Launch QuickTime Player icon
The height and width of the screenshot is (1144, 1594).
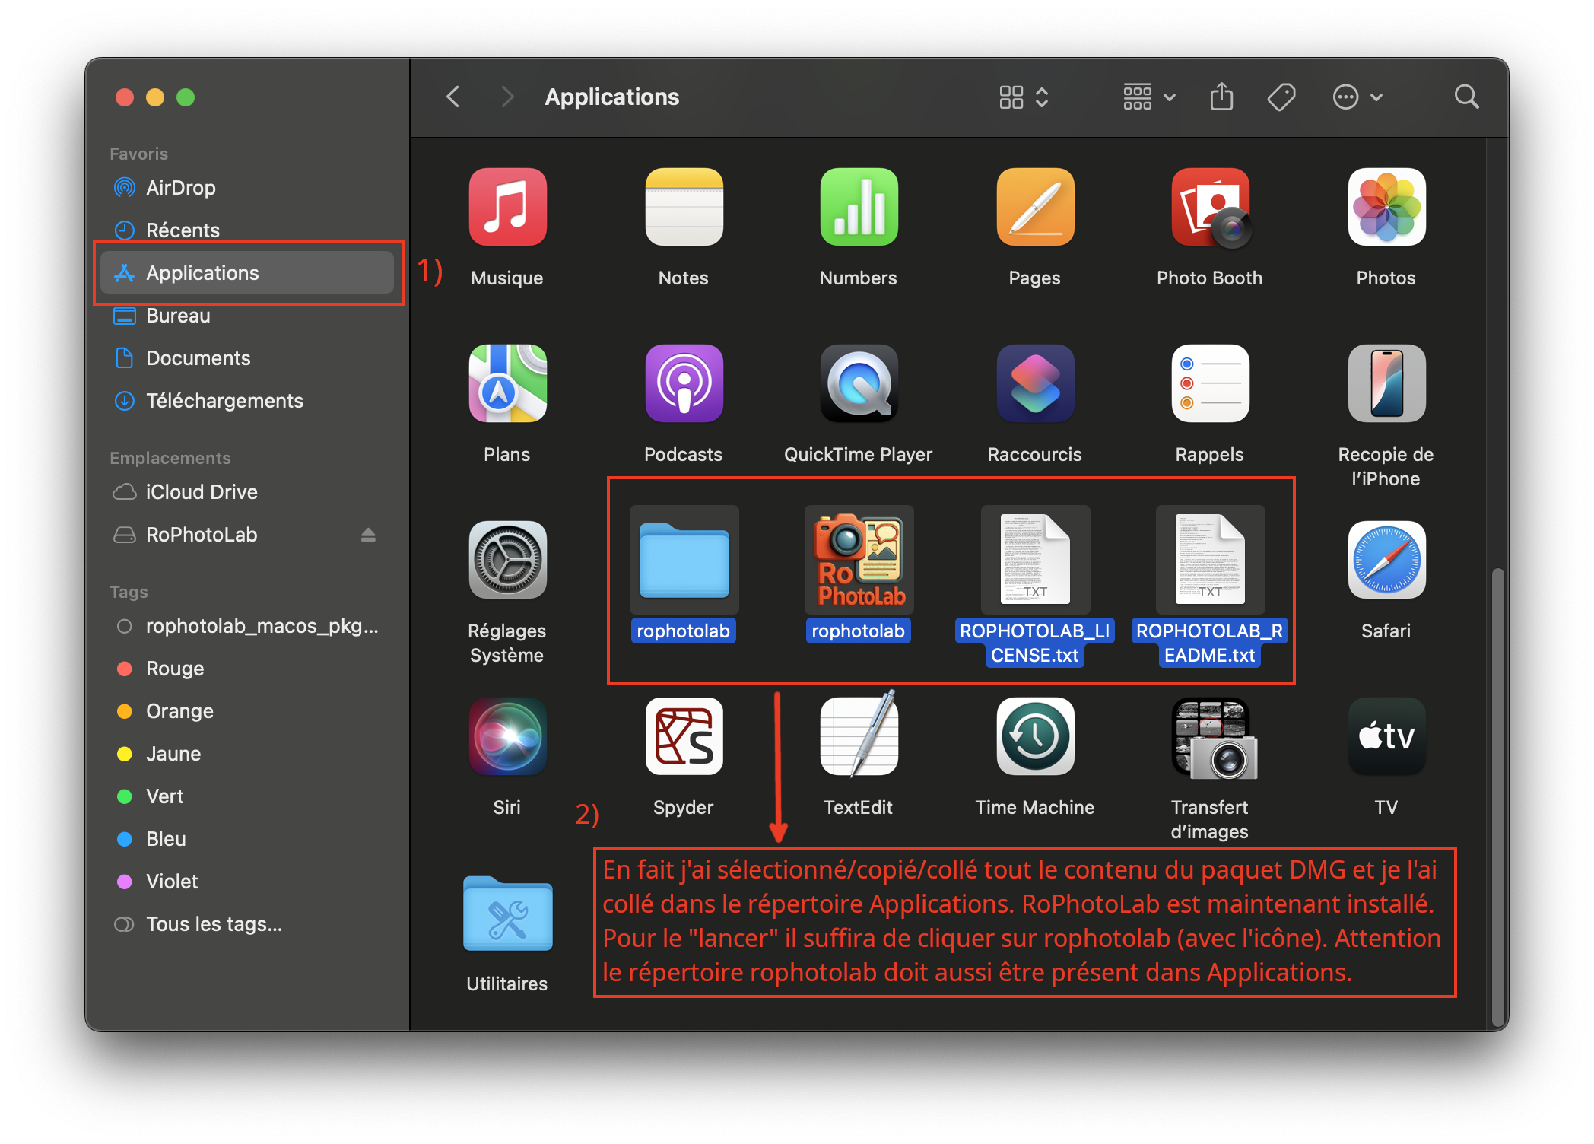[x=859, y=383]
